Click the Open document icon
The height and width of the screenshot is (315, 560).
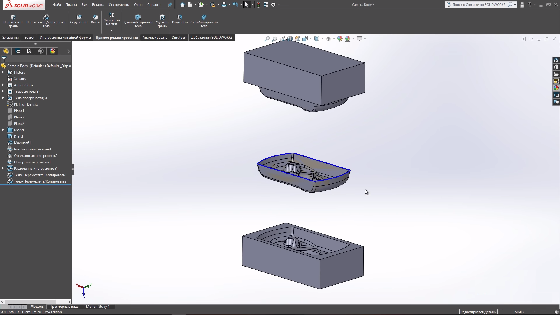201,5
